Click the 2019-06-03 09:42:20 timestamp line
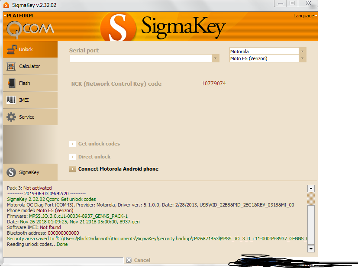This screenshot has height=268, width=358. (46, 194)
